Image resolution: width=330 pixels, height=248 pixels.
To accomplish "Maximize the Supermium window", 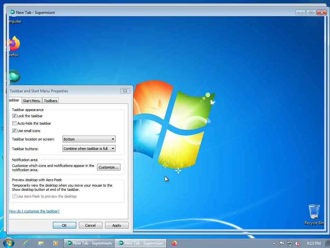I will point(311,13).
